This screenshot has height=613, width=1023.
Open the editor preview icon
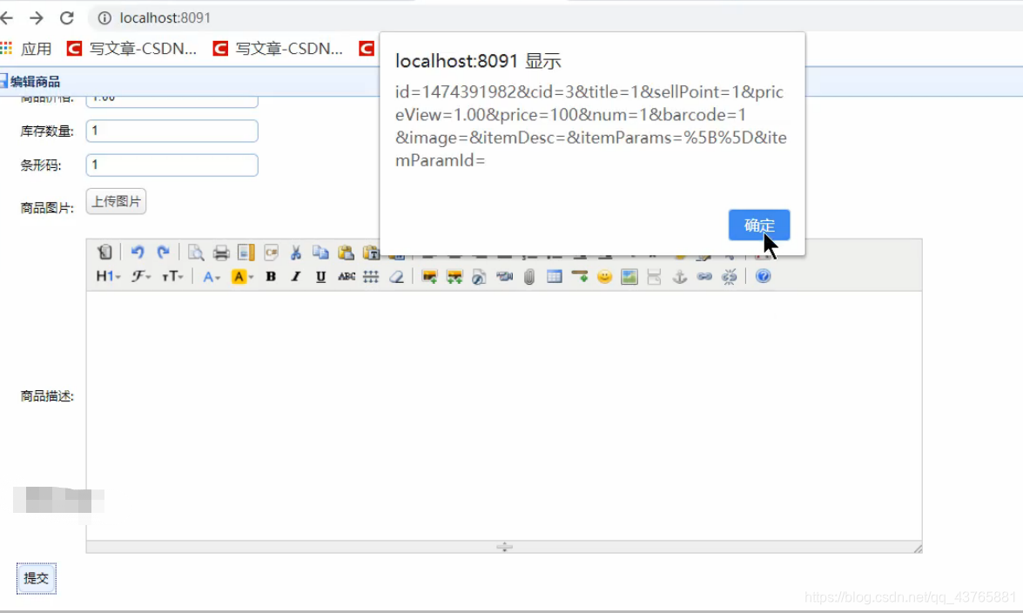pyautogui.click(x=195, y=252)
